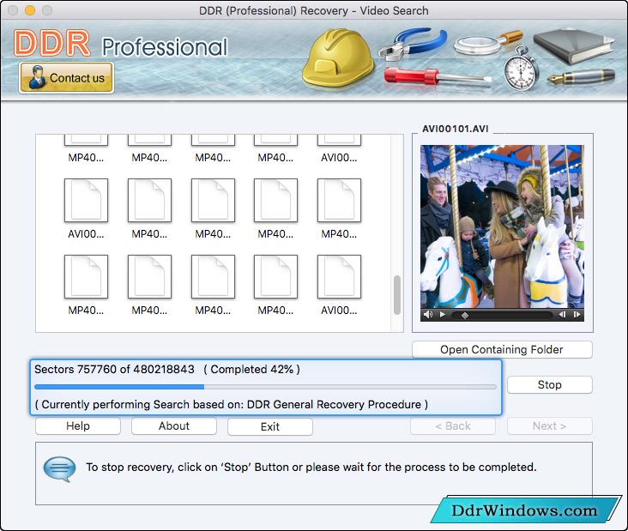Click the AVI00101.AVI preview title

(x=456, y=129)
